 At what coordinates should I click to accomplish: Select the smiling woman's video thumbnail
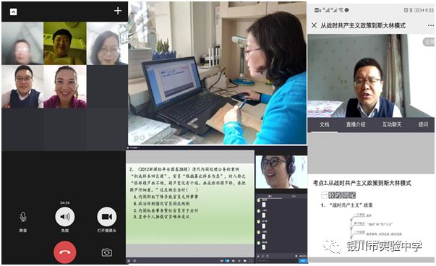click(x=65, y=87)
